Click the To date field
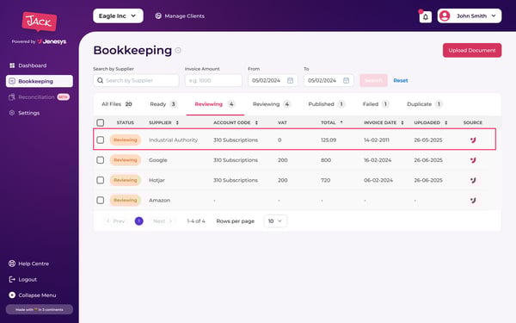Screen dimensions: 516x323 329,80
